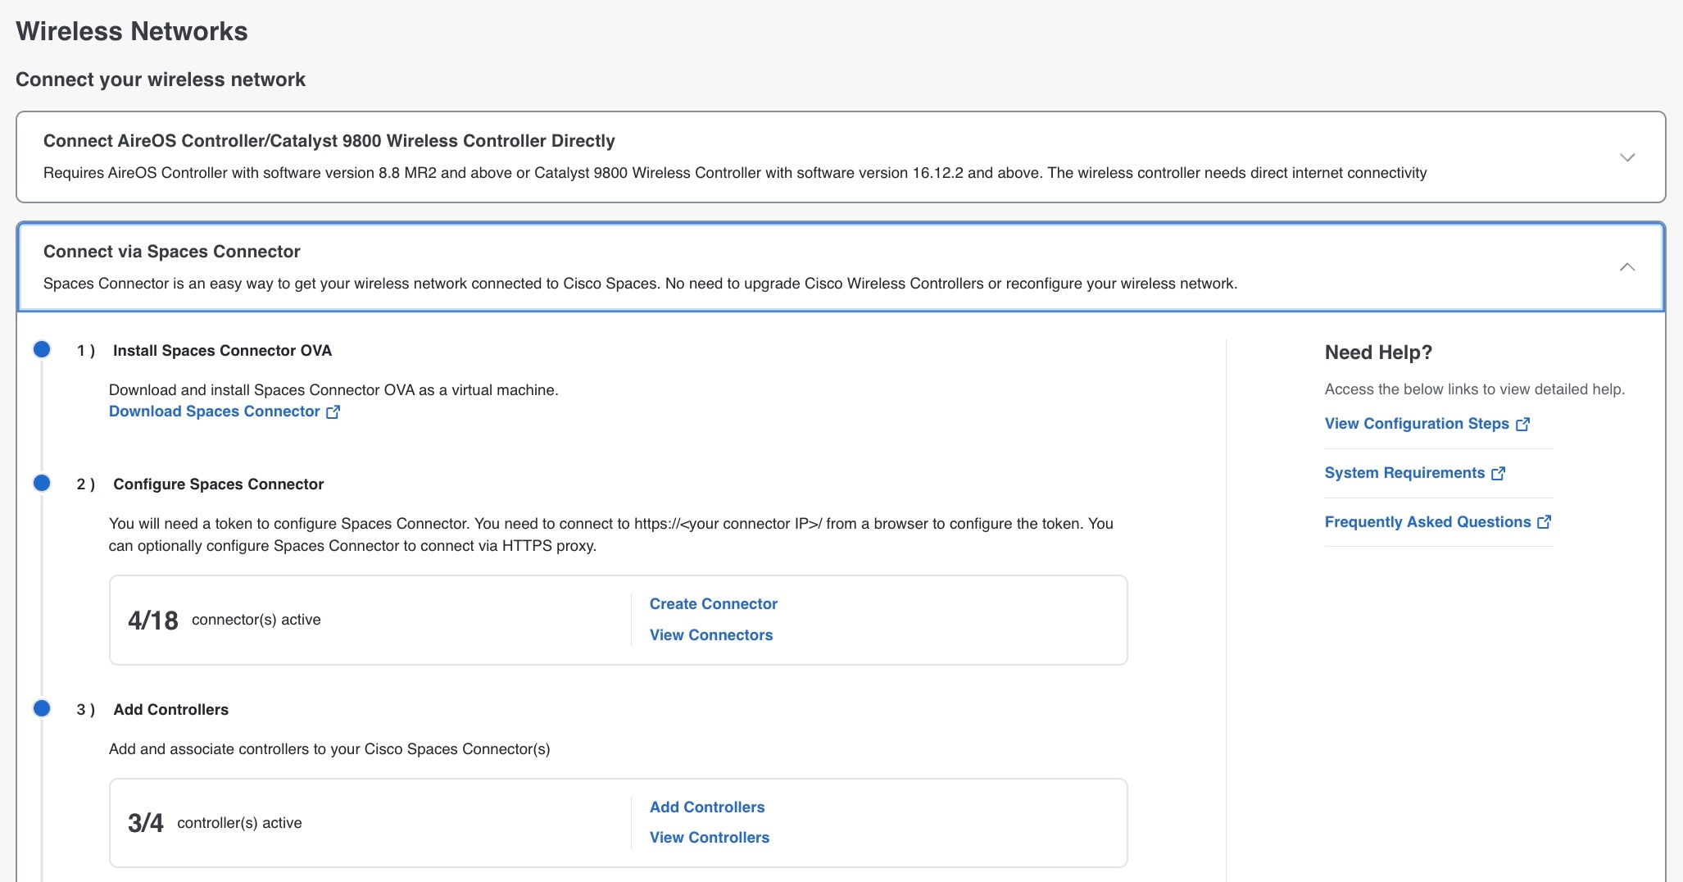Click the Connect via Spaces Connector heading

tap(172, 252)
